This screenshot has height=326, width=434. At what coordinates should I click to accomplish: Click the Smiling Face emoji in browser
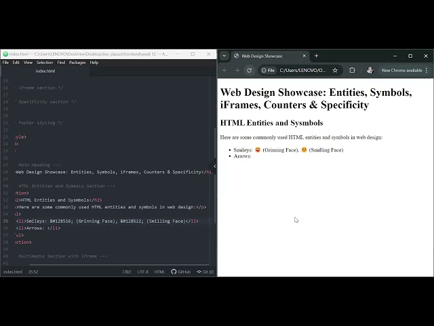point(304,149)
